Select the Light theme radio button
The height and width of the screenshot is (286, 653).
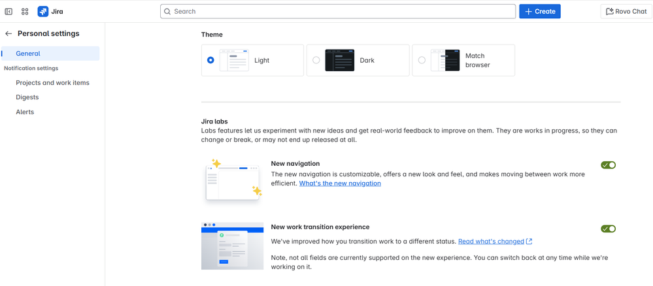pos(210,60)
